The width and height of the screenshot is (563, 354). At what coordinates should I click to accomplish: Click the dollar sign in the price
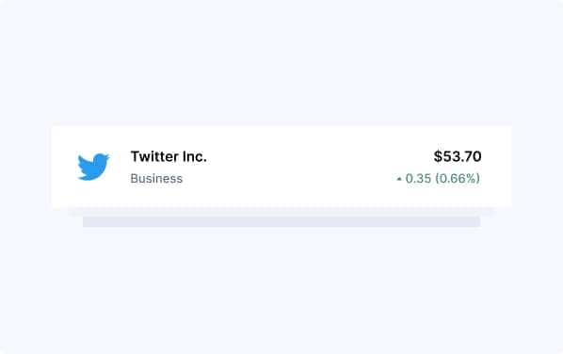438,156
